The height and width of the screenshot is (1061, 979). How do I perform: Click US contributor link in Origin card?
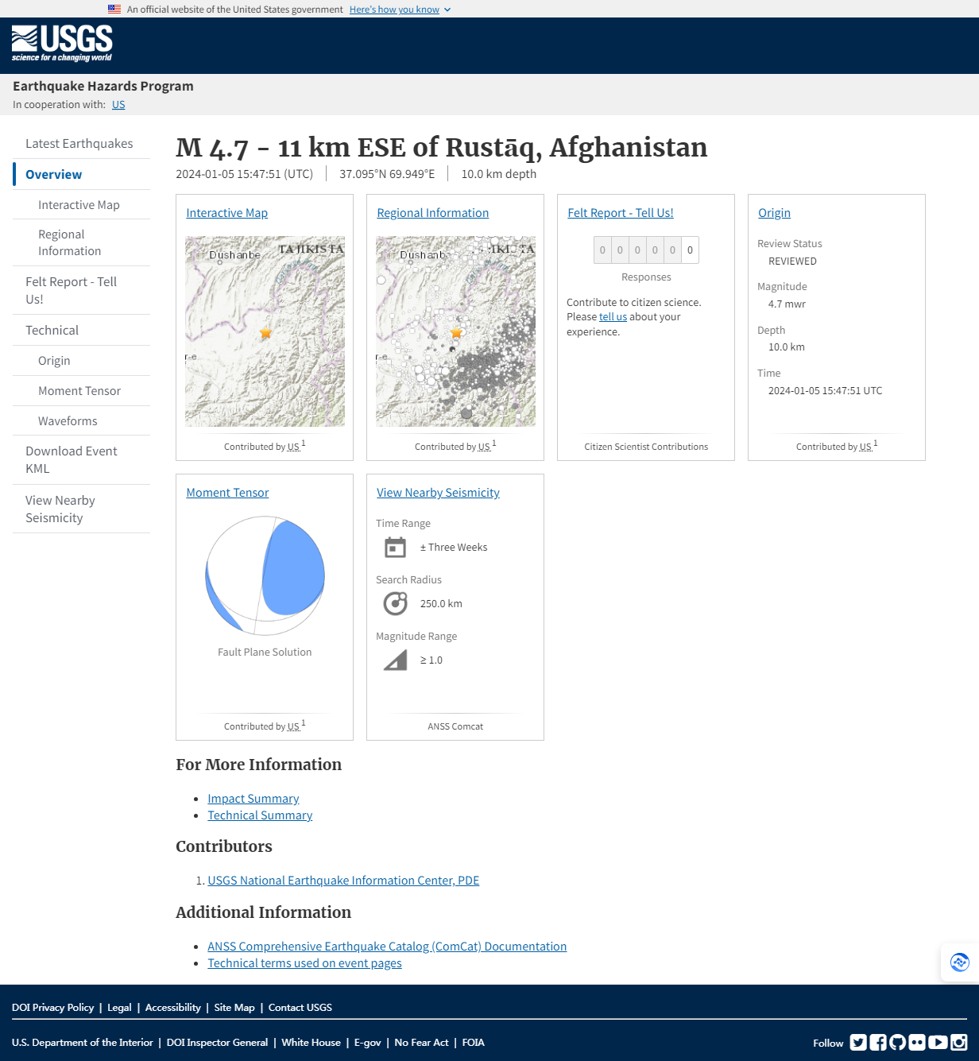pos(865,447)
